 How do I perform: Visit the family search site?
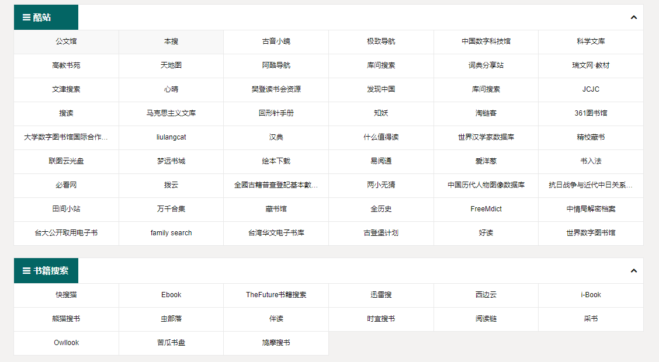point(171,232)
